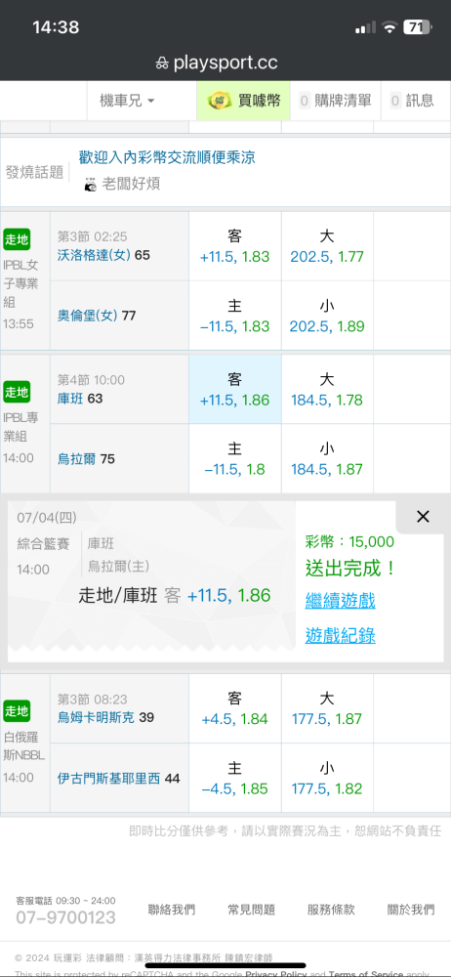Open the 購牌清單 purchase list
Viewport: 451px width, 977px height.
335,101
